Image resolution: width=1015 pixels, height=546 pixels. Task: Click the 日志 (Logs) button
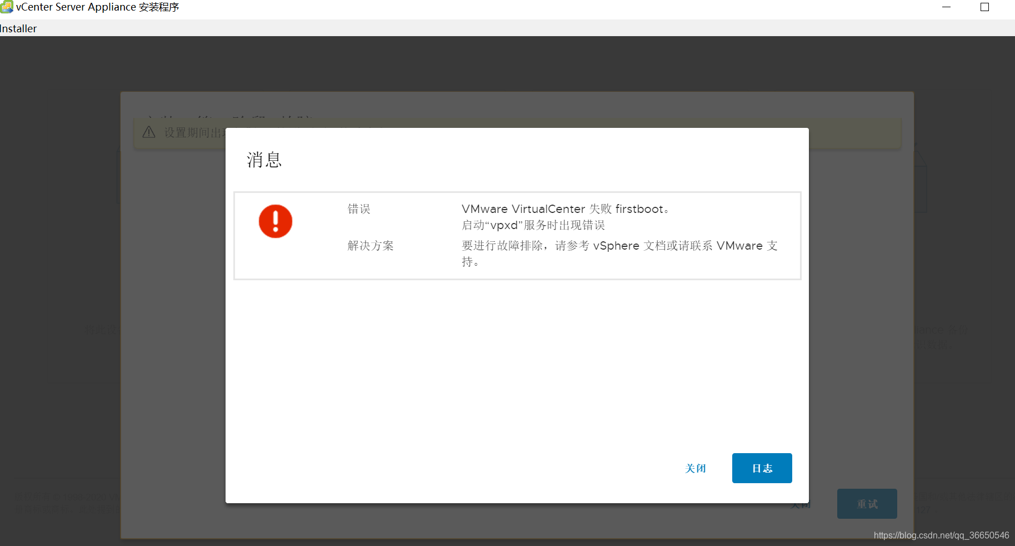(762, 468)
